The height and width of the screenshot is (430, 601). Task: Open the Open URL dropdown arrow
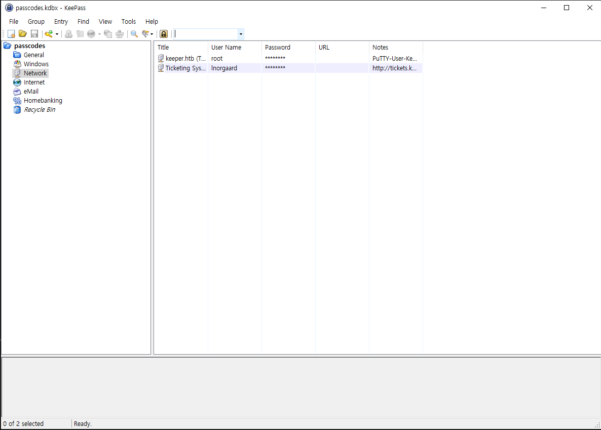click(99, 34)
